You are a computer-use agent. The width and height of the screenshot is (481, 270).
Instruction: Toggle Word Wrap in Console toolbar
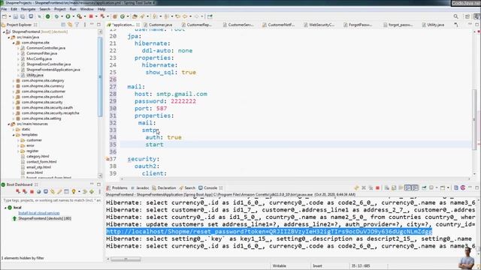401,188
